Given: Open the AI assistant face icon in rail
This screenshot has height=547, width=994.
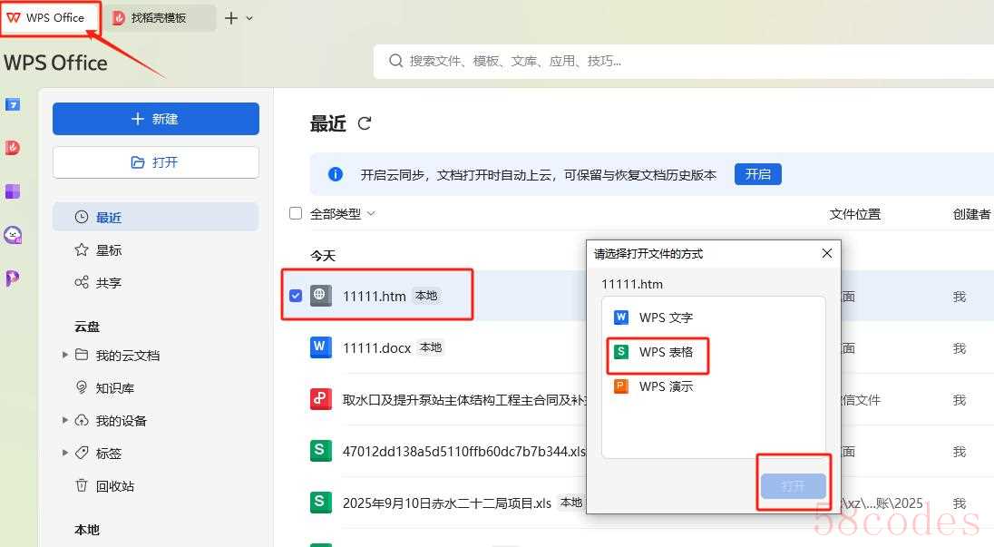Looking at the screenshot, I should pos(13,235).
